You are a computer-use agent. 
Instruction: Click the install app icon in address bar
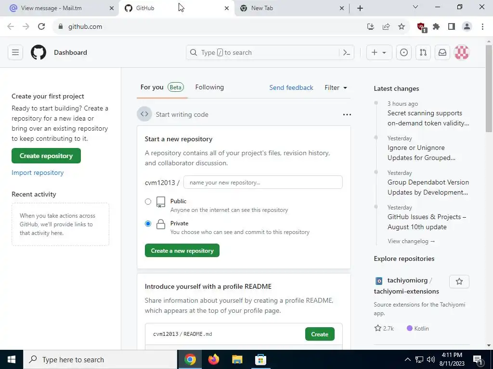tap(371, 27)
